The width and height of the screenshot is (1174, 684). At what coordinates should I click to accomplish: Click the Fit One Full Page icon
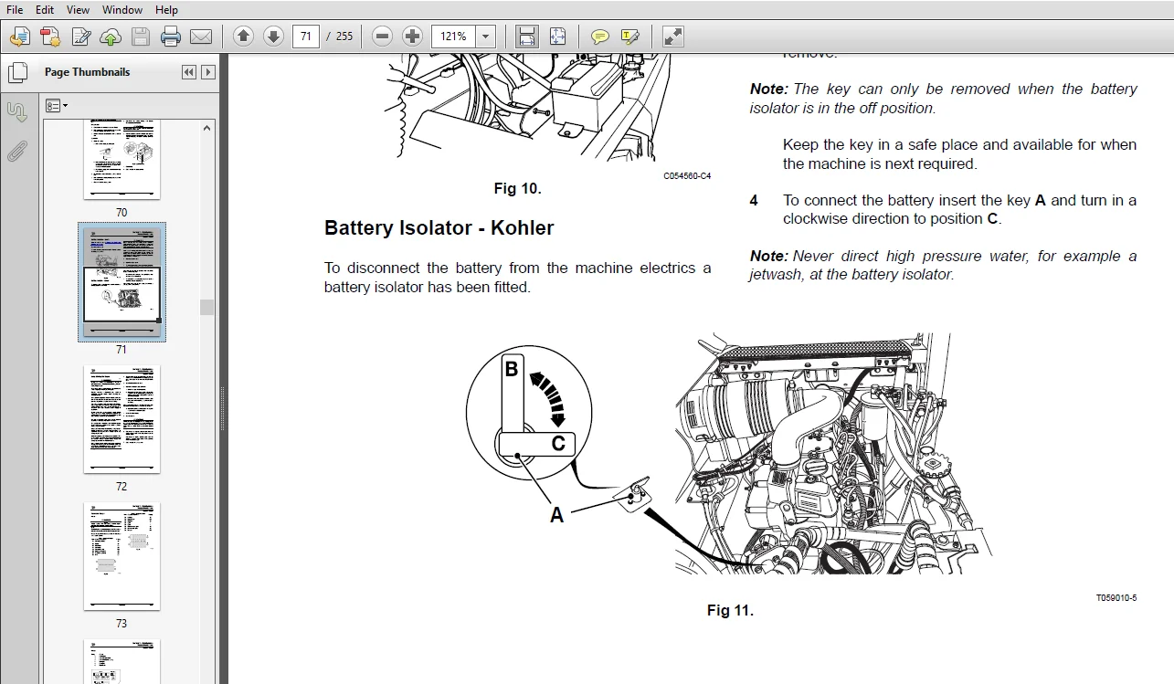click(x=557, y=37)
